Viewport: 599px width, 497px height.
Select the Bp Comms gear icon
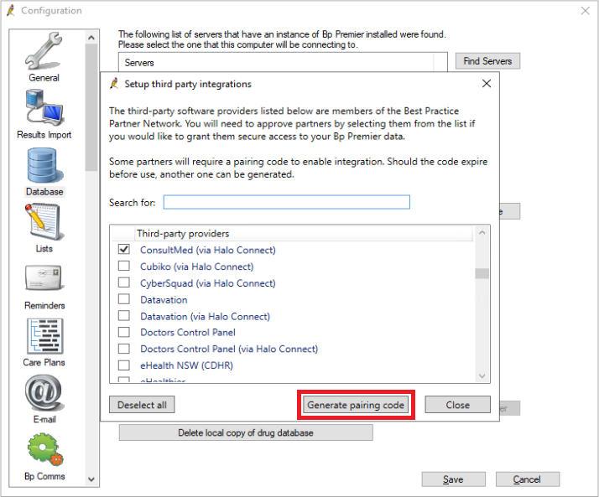coord(44,450)
